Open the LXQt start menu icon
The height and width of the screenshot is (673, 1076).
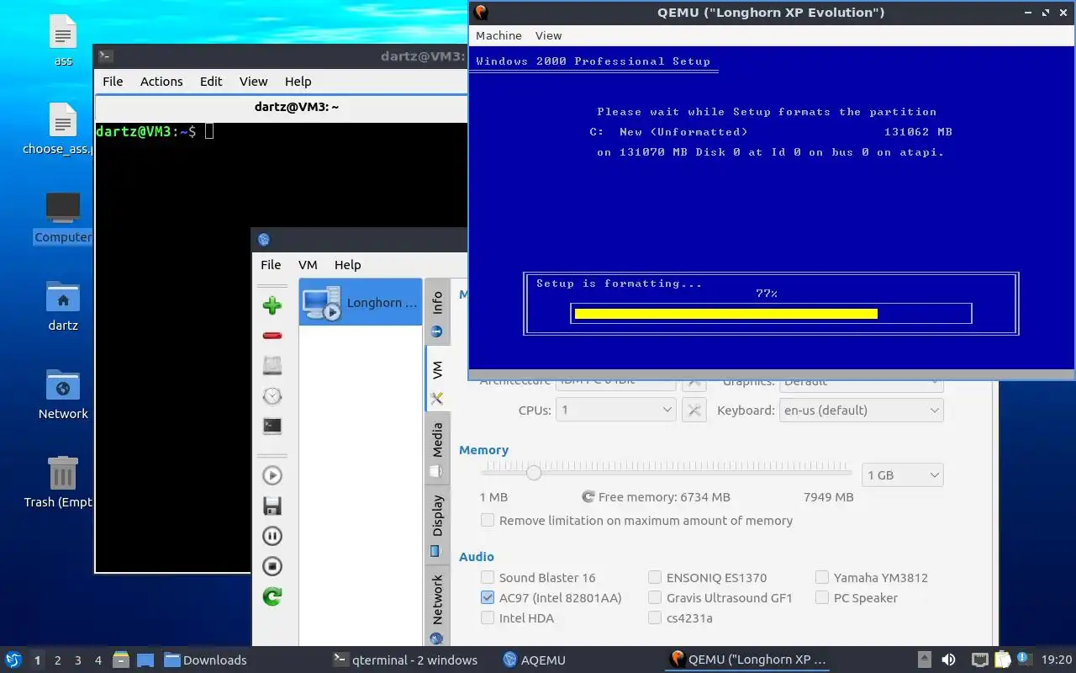13,660
